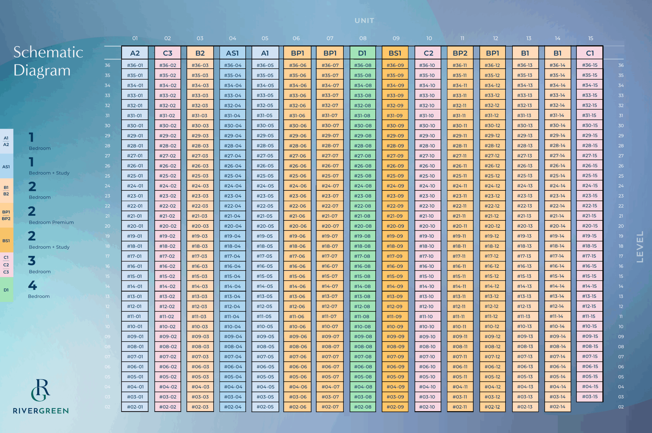Image resolution: width=652 pixels, height=433 pixels.
Task: Click unit #36-15 top right cell
Action: (590, 65)
